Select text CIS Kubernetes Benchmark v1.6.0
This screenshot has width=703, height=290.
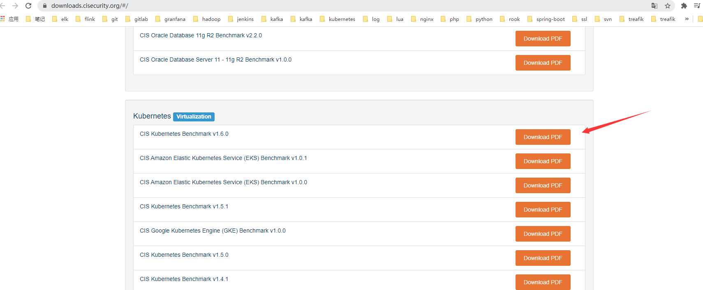184,134
